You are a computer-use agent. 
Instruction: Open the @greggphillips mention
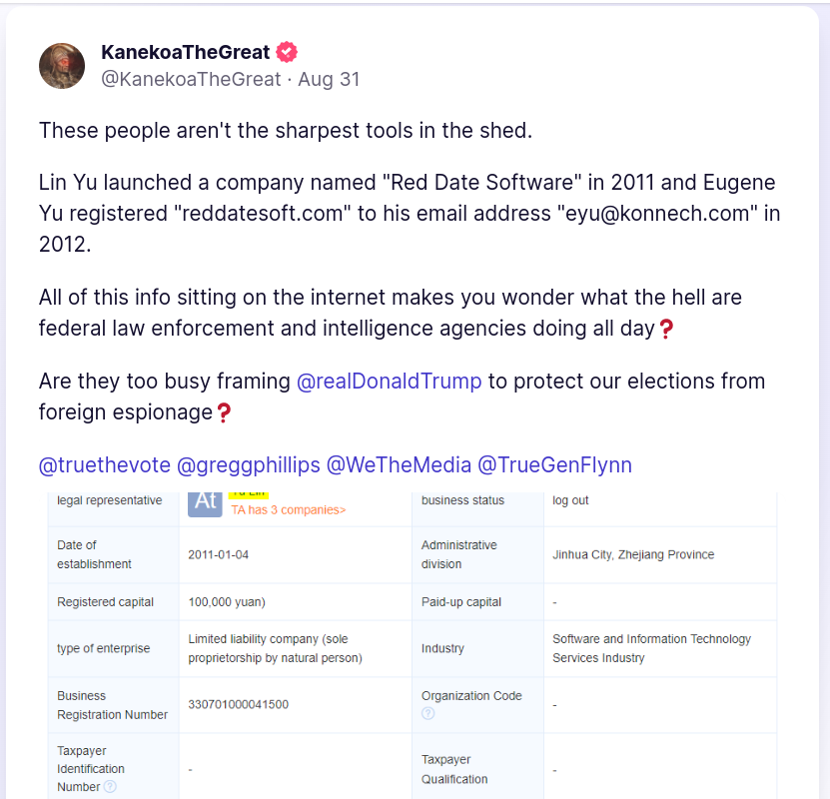click(x=248, y=465)
